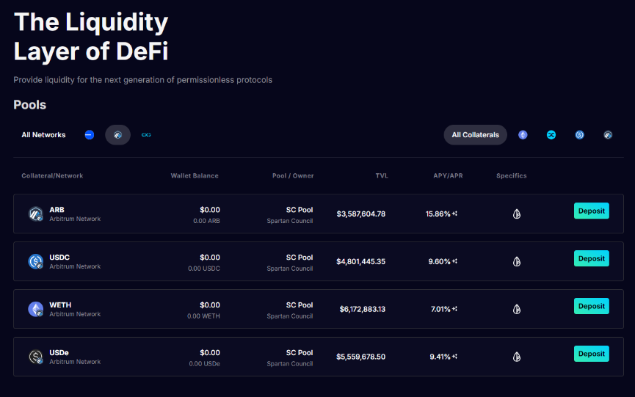Click sparkle icon next to 7.01% APY
This screenshot has height=397, width=635.
(455, 309)
